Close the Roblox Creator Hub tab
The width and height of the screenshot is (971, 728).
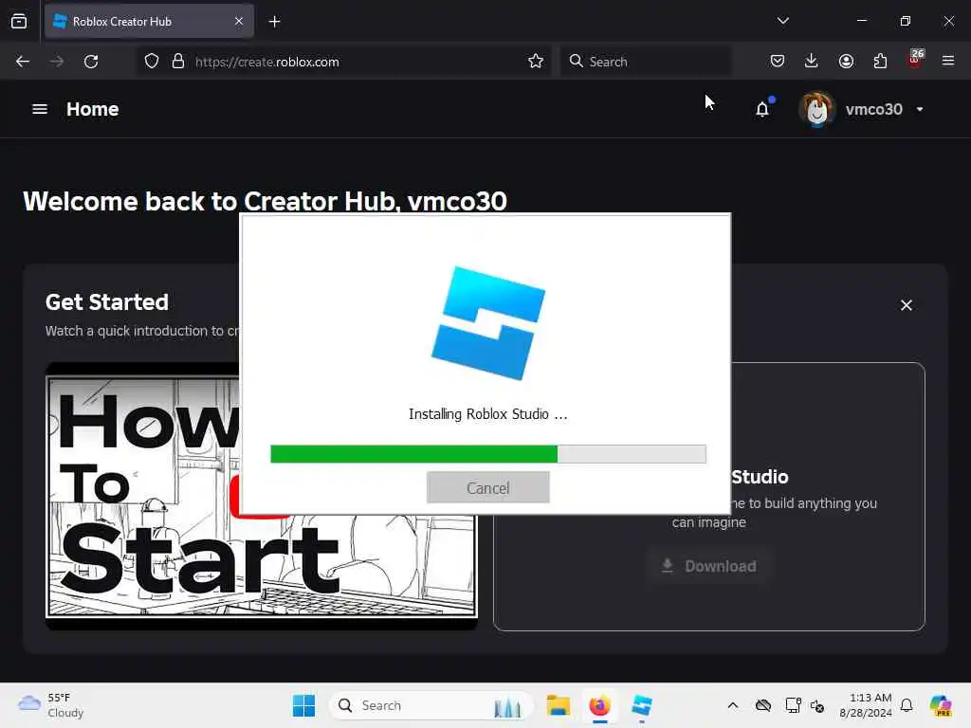(239, 21)
